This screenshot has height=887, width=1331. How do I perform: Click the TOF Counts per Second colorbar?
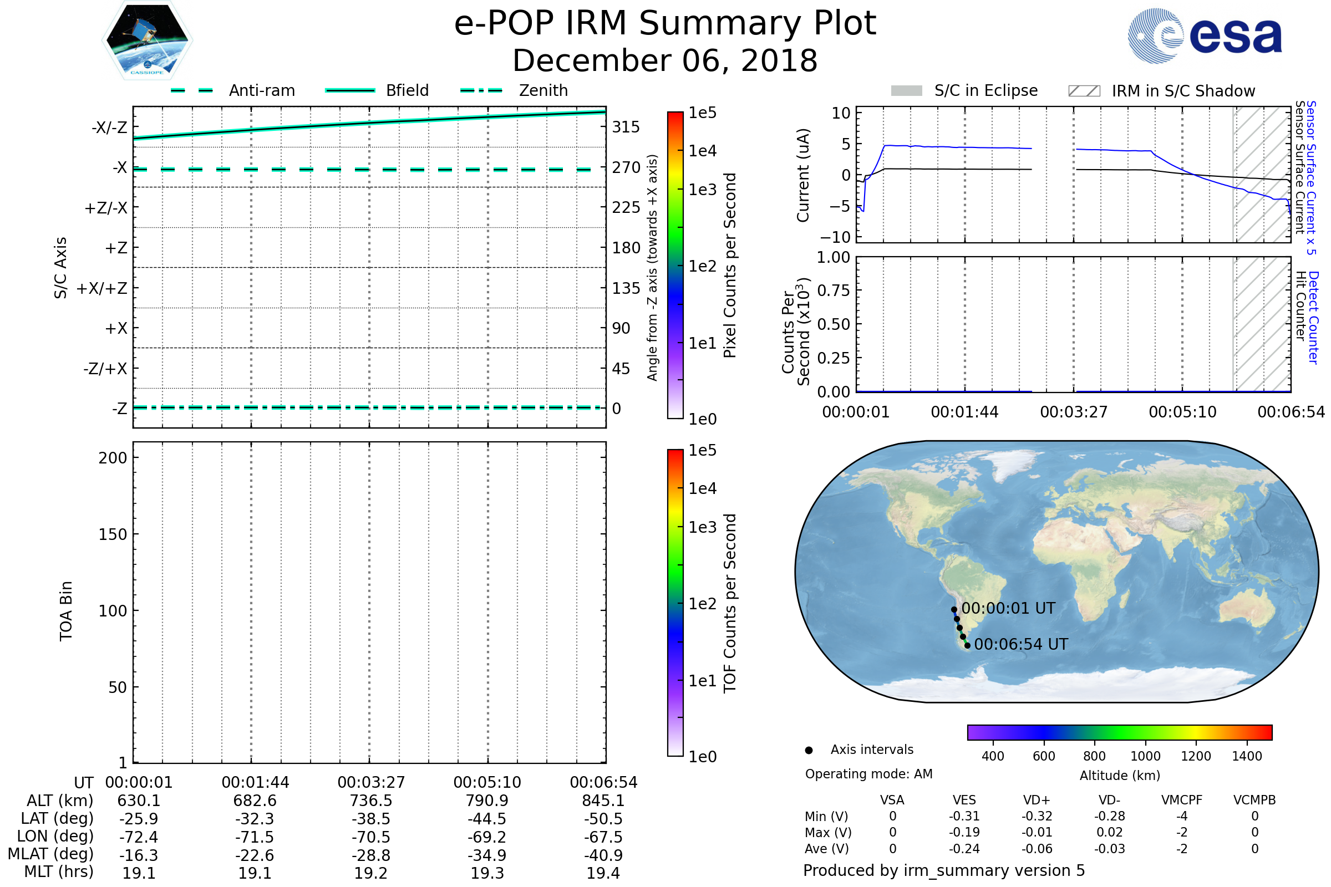point(675,603)
